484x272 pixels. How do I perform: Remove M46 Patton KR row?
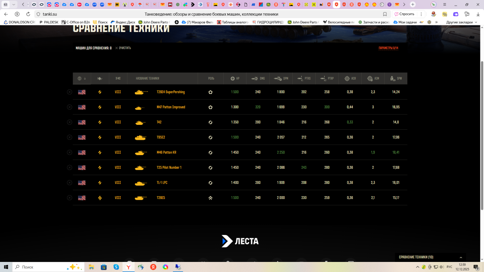pos(69,152)
